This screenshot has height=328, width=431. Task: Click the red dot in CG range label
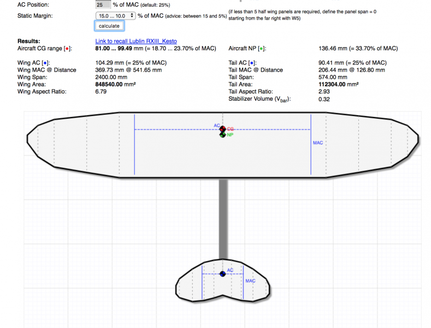[x=67, y=49]
